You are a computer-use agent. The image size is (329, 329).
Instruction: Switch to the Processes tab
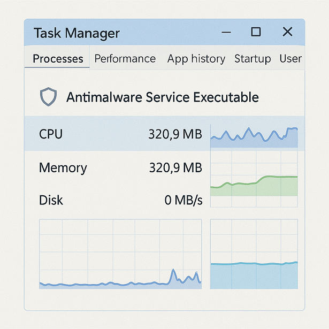pos(58,58)
